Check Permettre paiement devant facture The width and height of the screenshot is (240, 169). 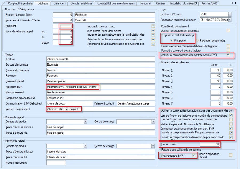point(228,50)
